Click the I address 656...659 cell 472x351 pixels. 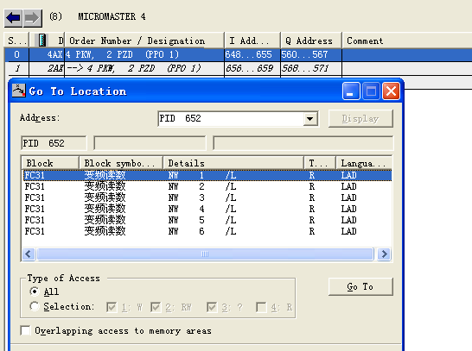(252, 68)
